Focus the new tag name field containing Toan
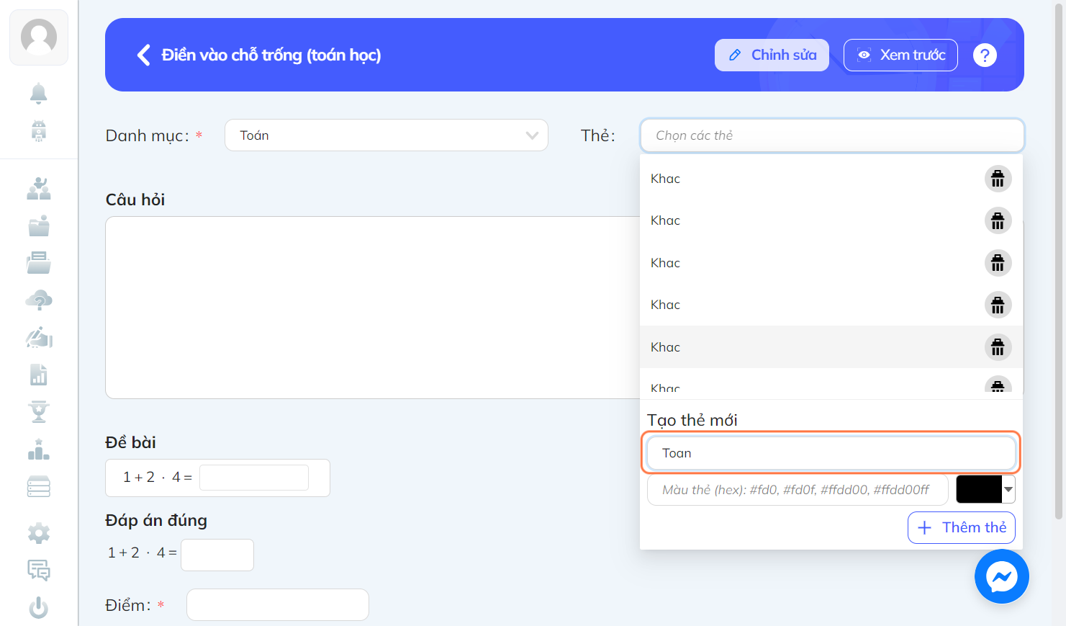This screenshot has width=1066, height=626. pos(831,453)
